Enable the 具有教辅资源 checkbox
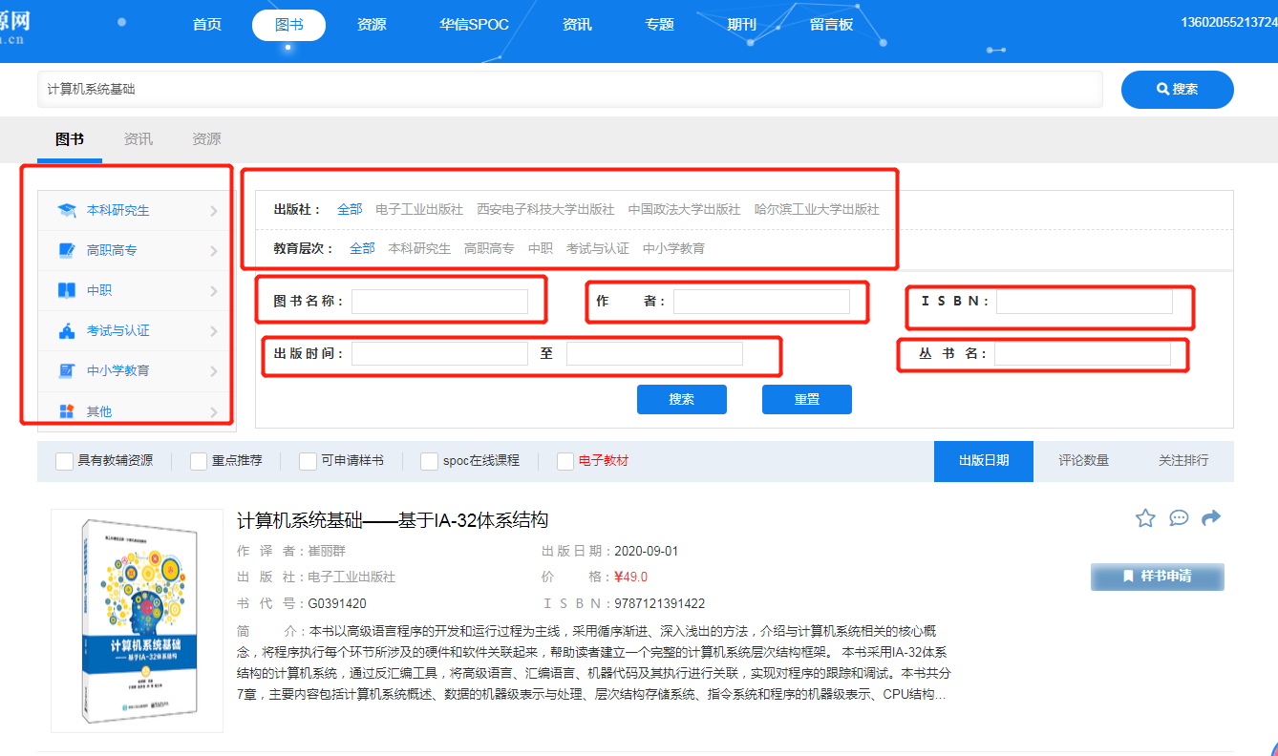 pos(64,461)
